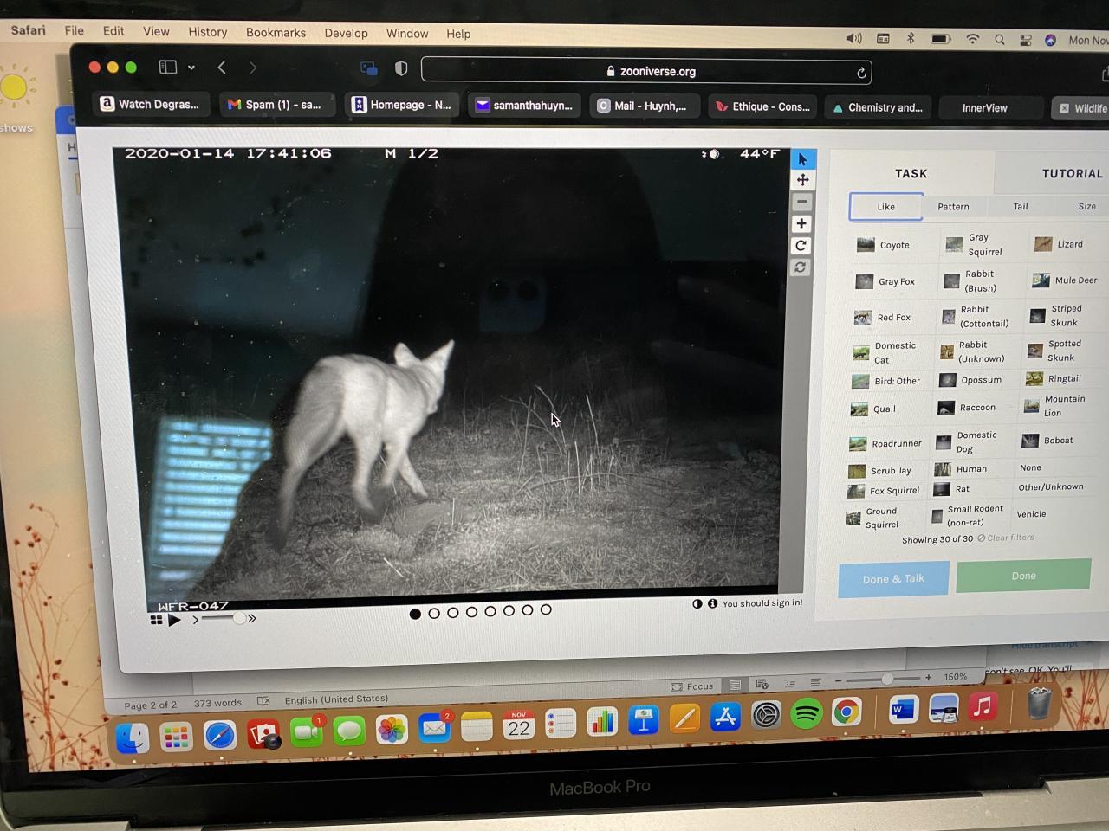Click the zooniverse.org address bar
The width and height of the screenshot is (1109, 831).
[x=646, y=71]
